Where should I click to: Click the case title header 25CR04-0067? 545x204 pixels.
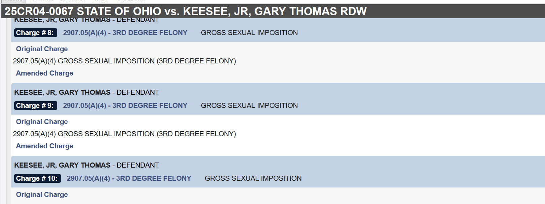[x=186, y=11]
